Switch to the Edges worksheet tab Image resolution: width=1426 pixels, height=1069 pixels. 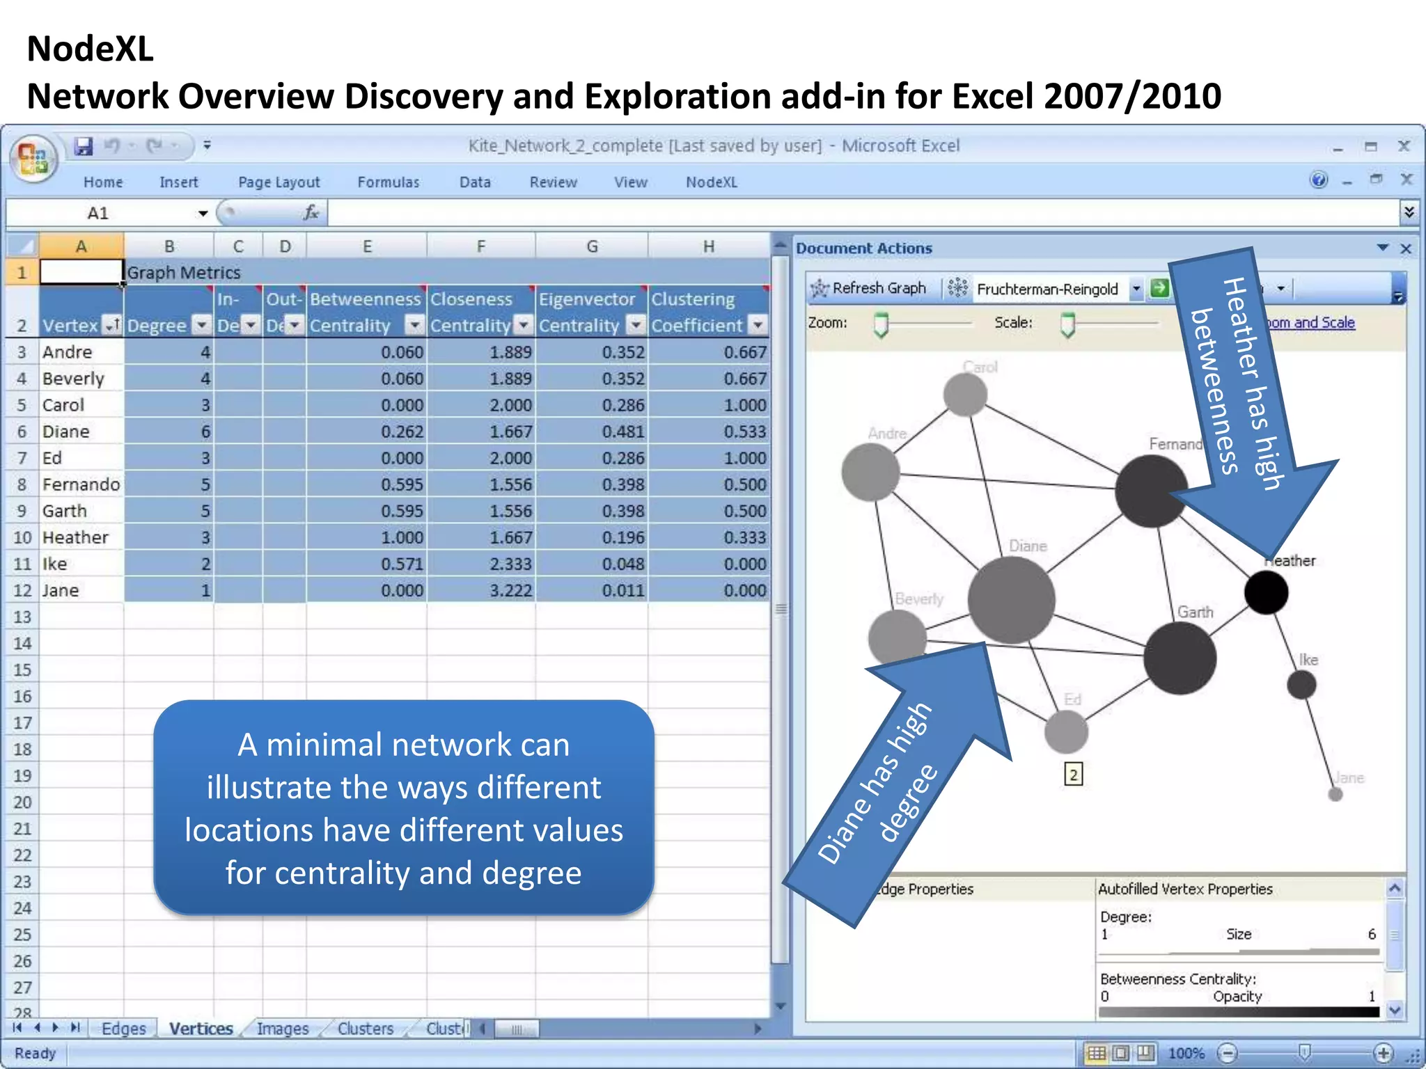pyautogui.click(x=123, y=1029)
